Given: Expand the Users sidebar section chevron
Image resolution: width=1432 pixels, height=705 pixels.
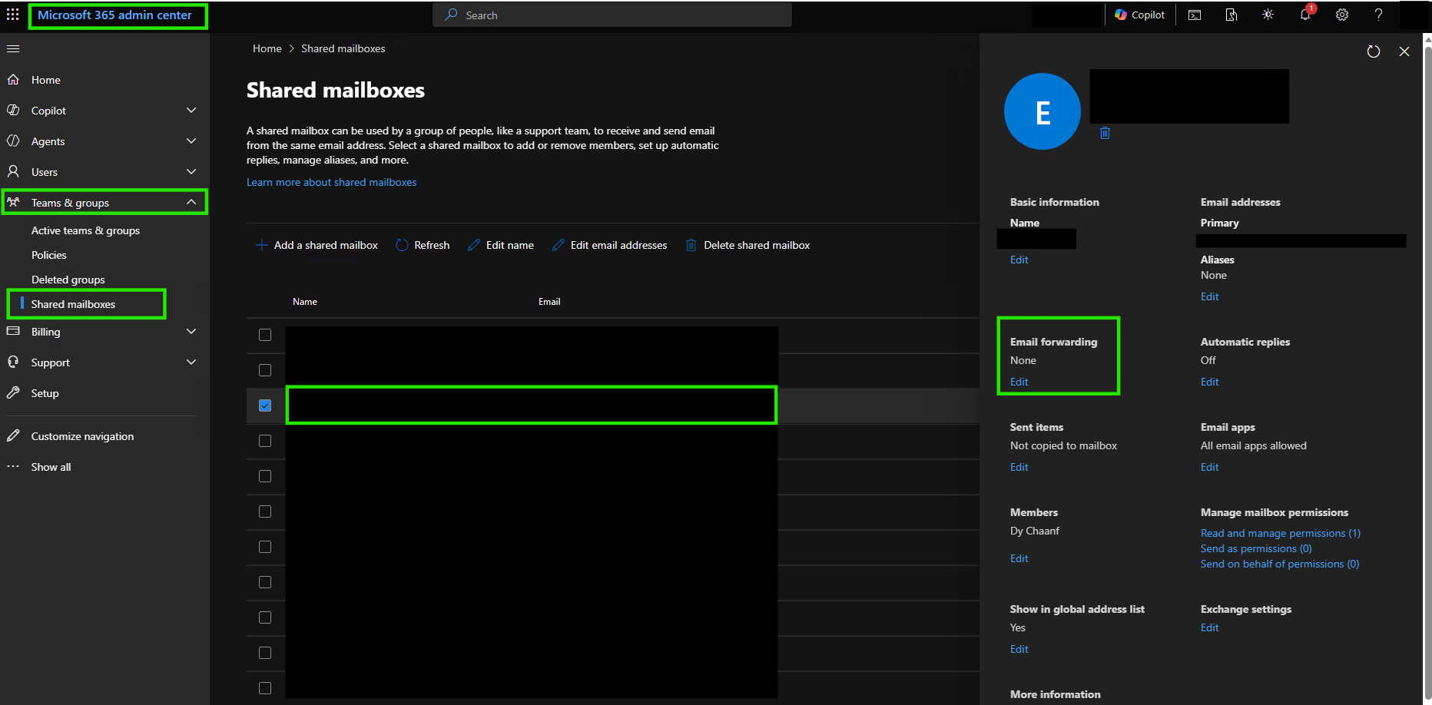Looking at the screenshot, I should coord(191,171).
